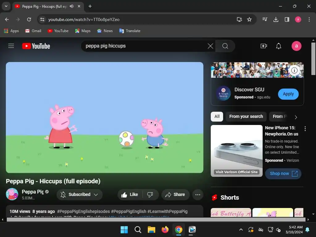This screenshot has width=316, height=237.
Task: Open the notifications bell
Action: (x=279, y=46)
